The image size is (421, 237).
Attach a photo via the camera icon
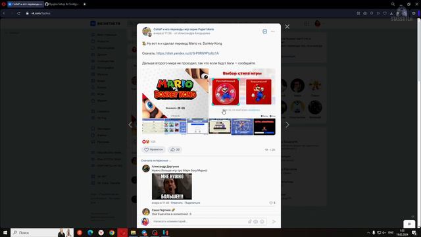tap(256, 221)
